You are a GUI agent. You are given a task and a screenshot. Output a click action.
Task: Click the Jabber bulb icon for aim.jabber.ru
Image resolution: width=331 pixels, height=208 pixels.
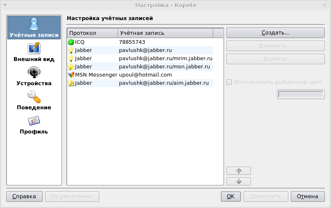pyautogui.click(x=71, y=83)
